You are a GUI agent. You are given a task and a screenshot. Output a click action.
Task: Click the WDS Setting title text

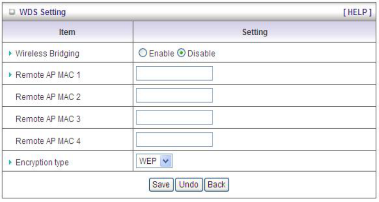36,10
